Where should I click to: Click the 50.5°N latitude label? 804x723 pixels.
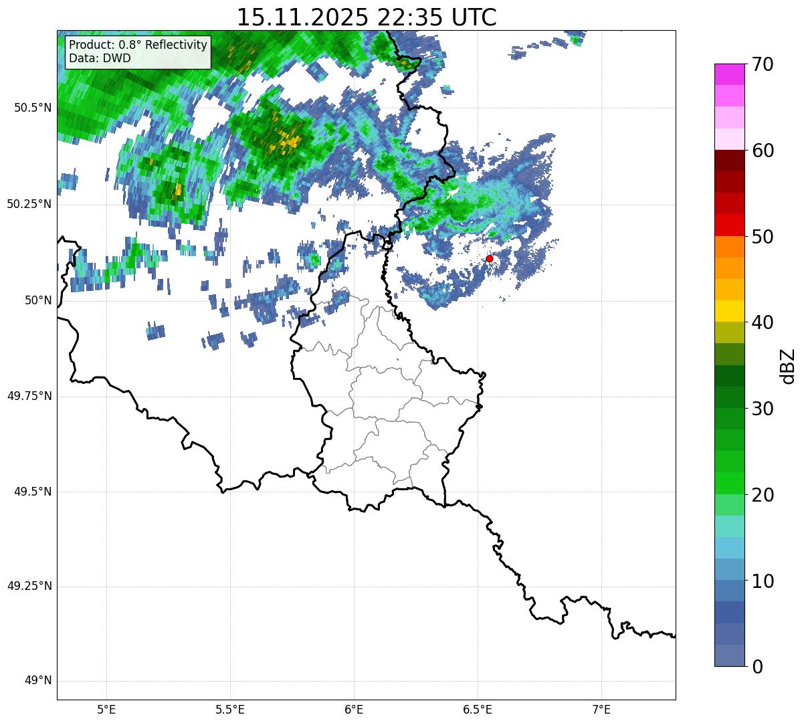coord(33,108)
